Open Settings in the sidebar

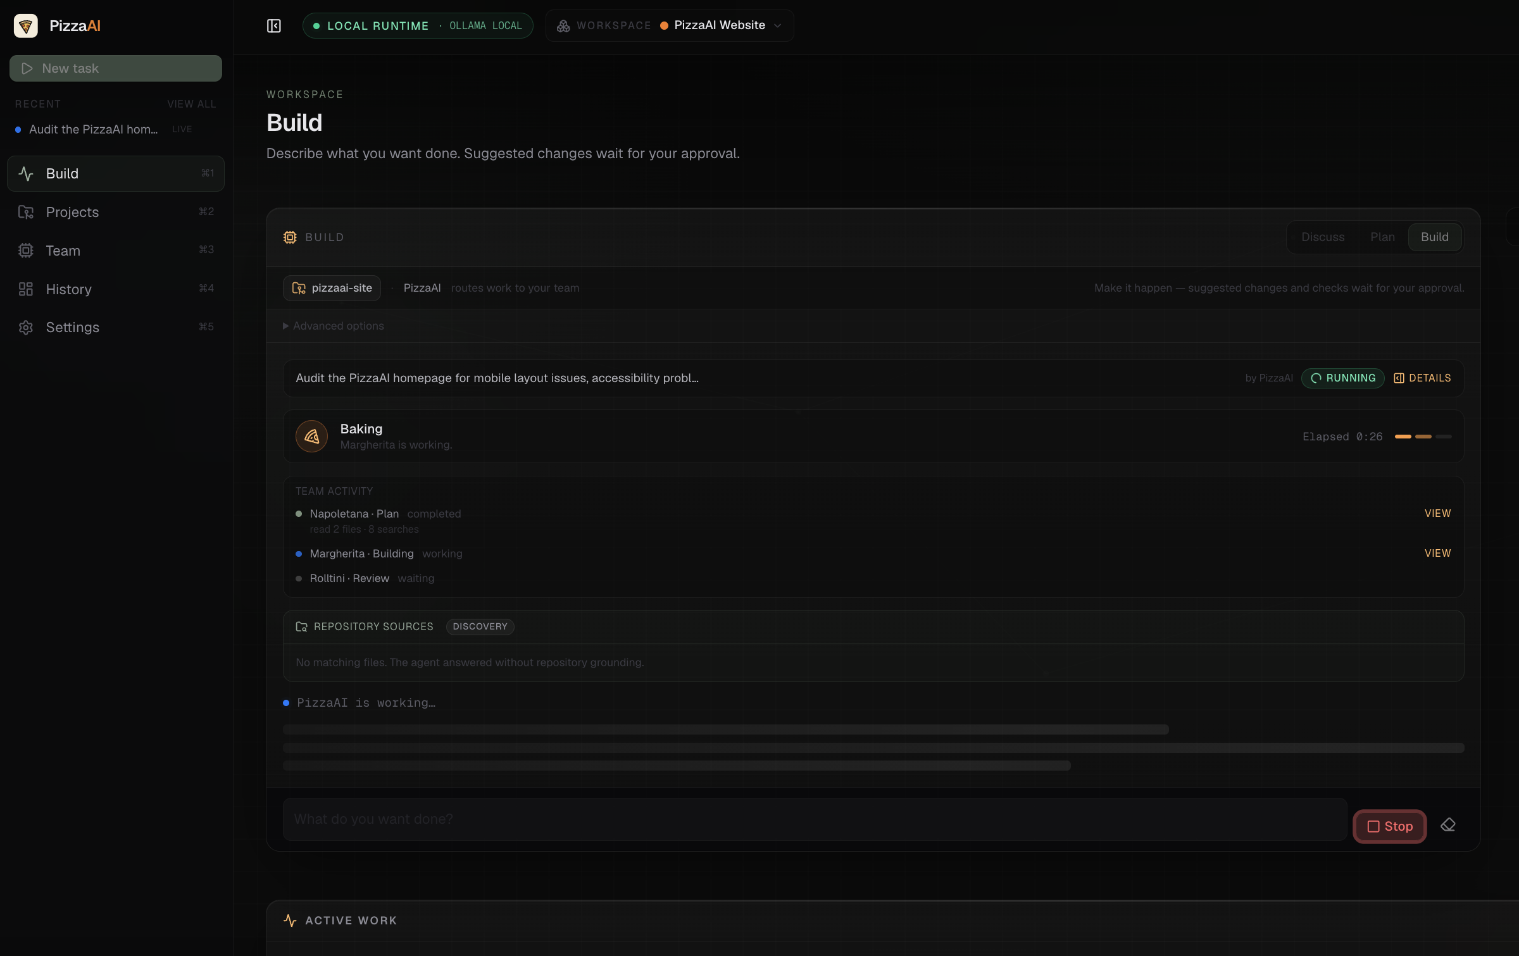pos(115,328)
